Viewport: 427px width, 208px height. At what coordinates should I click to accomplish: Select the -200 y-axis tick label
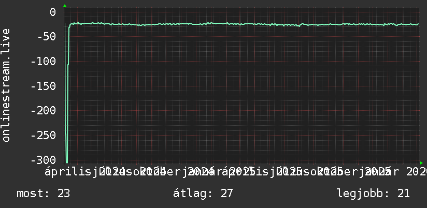coord(44,111)
